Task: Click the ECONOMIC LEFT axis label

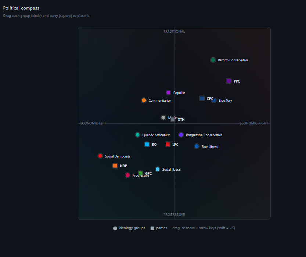Action: pos(93,123)
